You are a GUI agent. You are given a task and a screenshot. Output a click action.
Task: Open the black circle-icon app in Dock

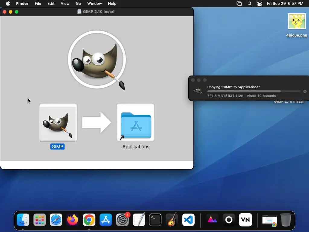coord(229,220)
